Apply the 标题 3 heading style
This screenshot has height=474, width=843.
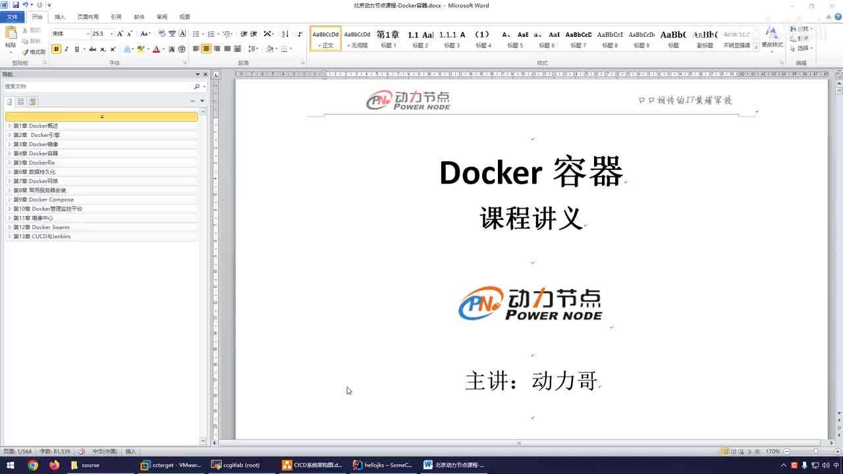(452, 39)
